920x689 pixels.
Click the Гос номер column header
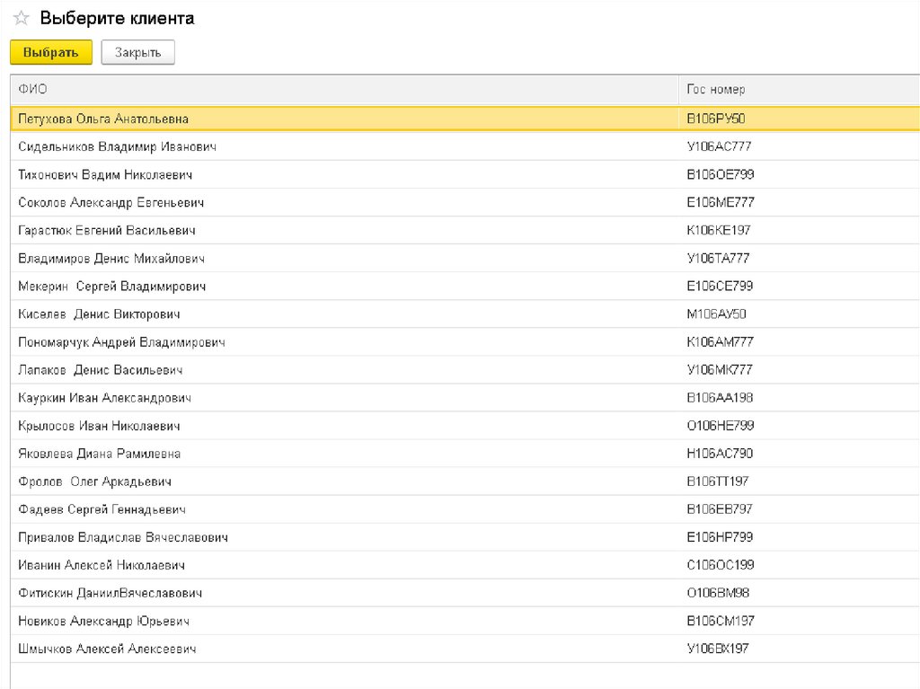tap(716, 90)
